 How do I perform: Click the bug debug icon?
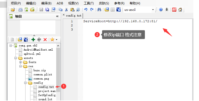167,10
